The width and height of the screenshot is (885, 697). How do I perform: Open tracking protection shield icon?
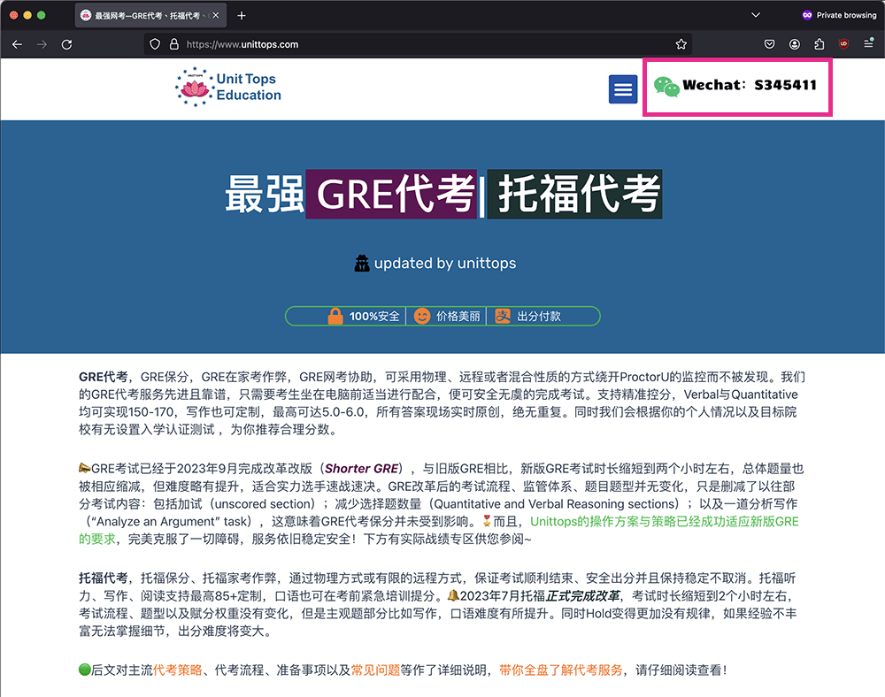(x=155, y=44)
